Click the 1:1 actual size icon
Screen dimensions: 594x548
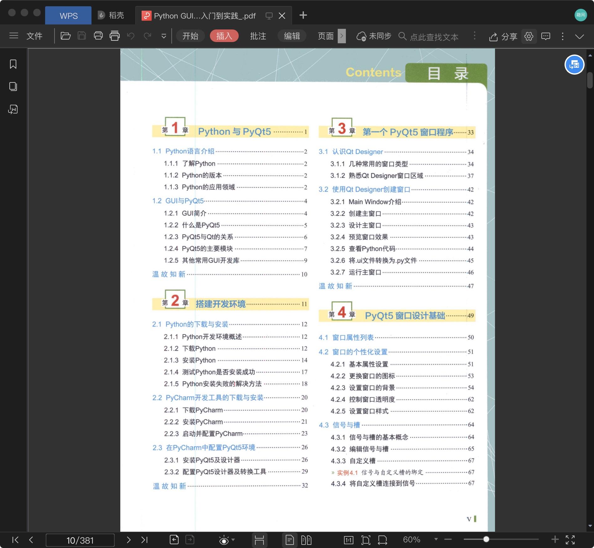point(348,540)
